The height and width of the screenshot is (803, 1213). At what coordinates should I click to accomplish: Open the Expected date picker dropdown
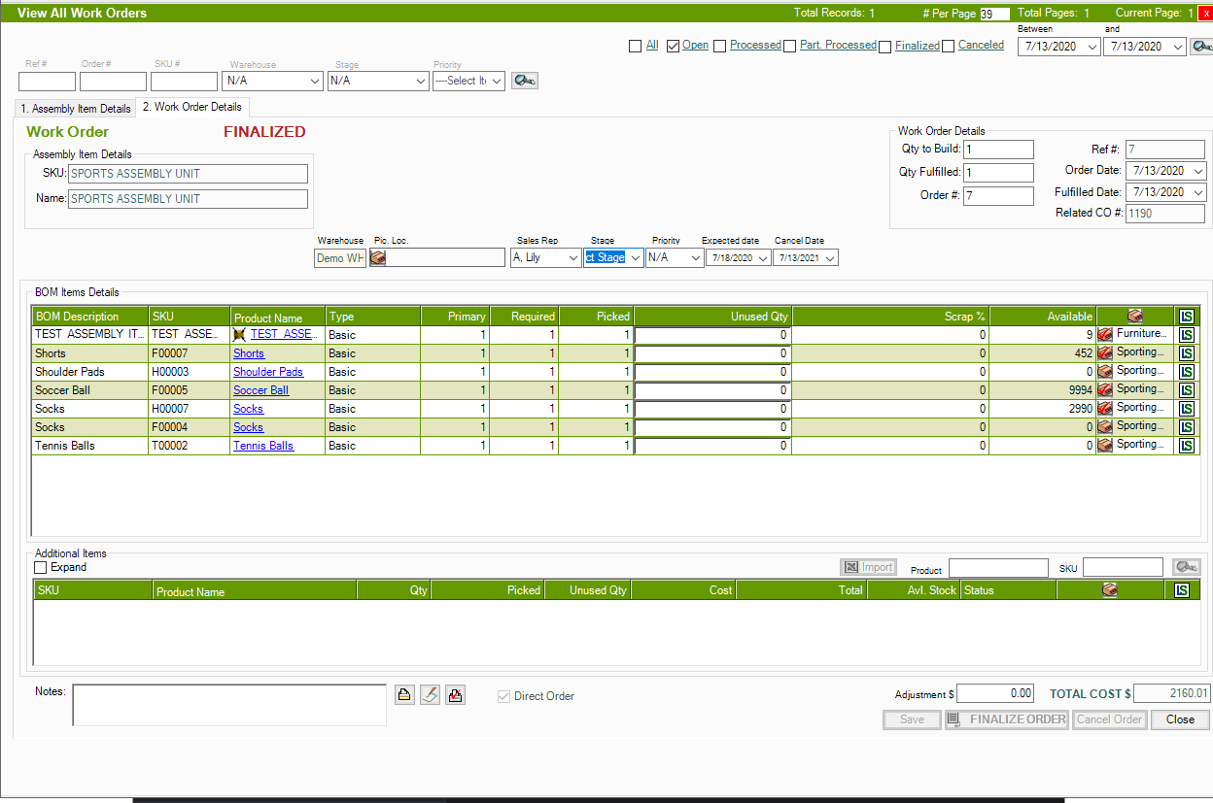click(762, 258)
